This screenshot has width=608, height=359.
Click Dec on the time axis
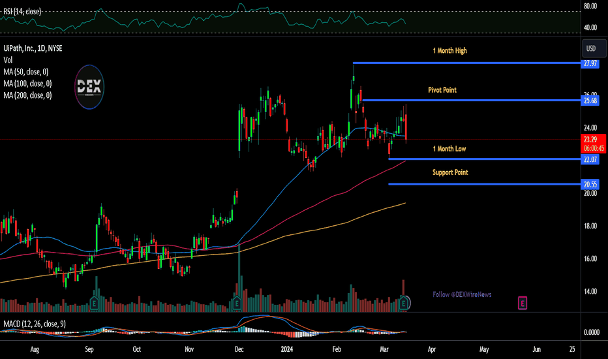click(239, 349)
